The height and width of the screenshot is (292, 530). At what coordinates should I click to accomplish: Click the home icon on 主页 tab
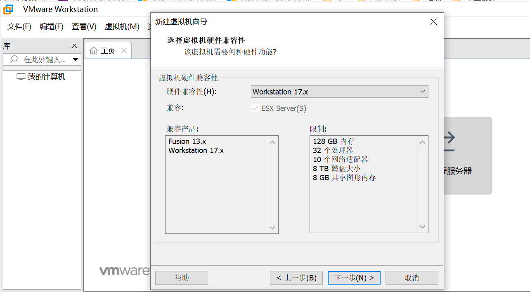(x=94, y=51)
